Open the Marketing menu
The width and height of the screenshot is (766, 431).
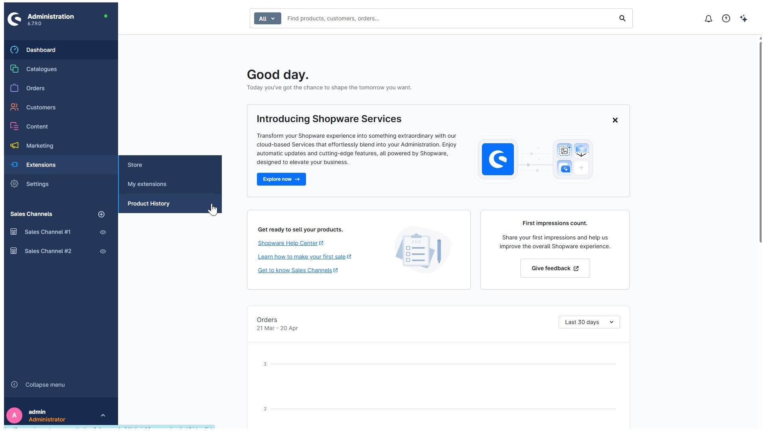click(61, 146)
